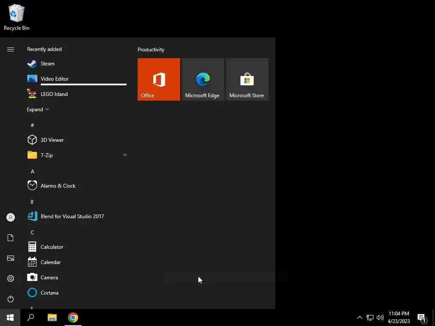The width and height of the screenshot is (435, 326).
Task: Launch Video Editor app
Action: point(77,79)
